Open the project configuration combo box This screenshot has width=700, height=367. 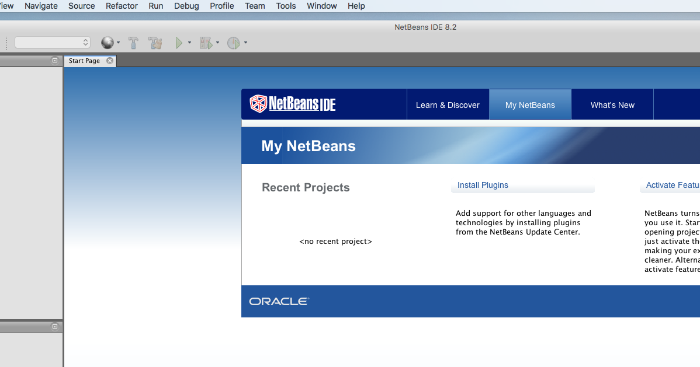coord(53,43)
